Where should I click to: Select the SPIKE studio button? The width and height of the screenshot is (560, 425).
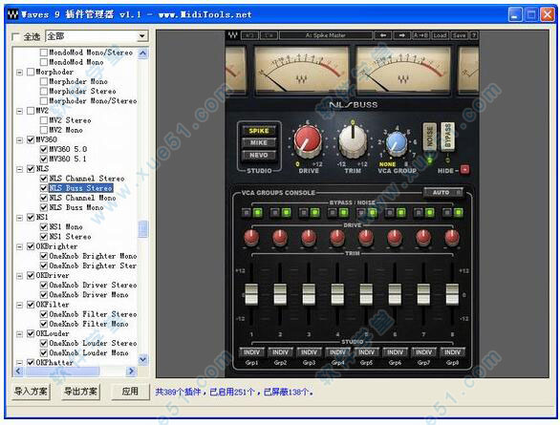tap(259, 131)
